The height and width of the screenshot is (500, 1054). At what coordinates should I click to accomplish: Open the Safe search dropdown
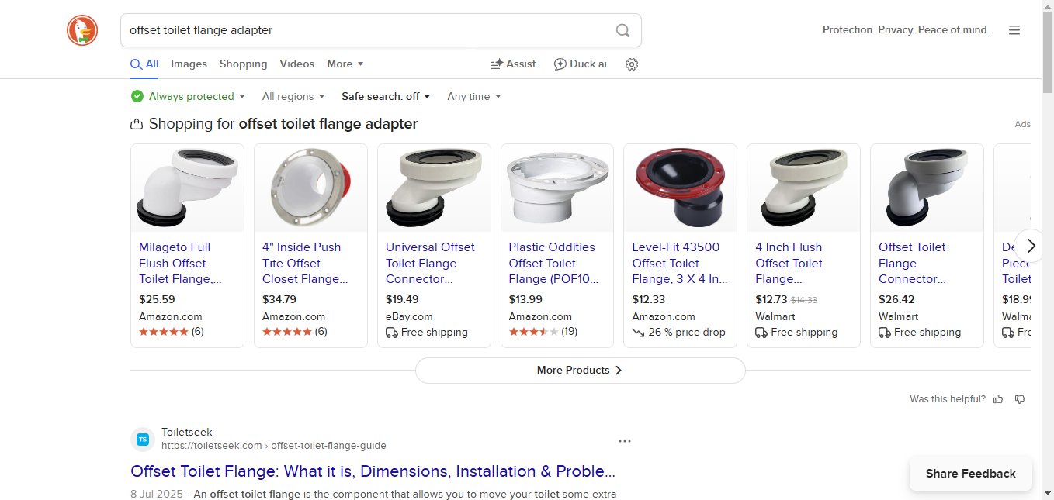coord(386,96)
